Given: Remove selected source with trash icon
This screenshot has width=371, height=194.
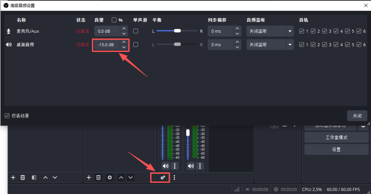Looking at the screenshot, I should (99, 177).
